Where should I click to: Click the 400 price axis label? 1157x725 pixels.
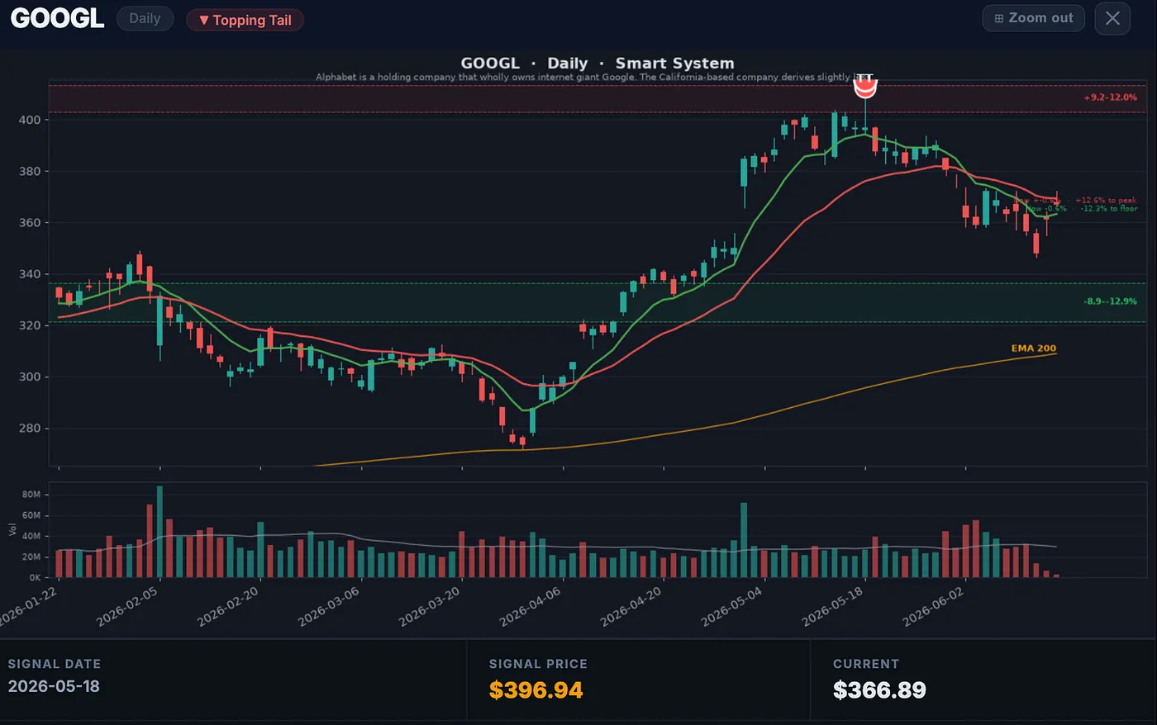click(x=30, y=120)
